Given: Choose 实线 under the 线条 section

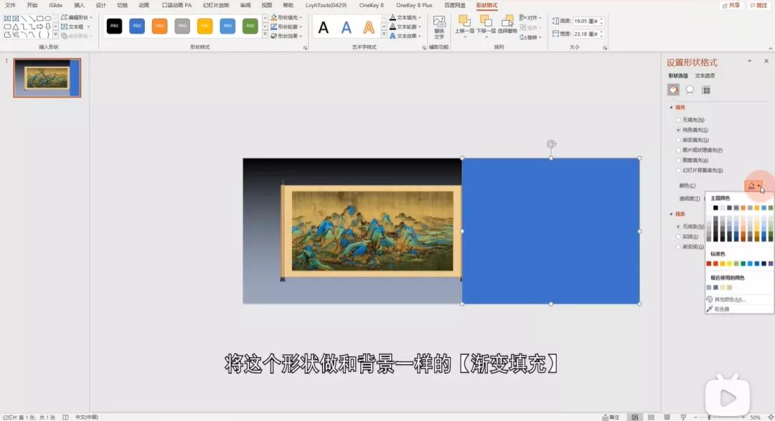Looking at the screenshot, I should tap(677, 237).
